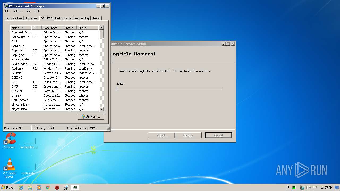Click the disabled Next button in Hamachi Setup

click(188, 135)
